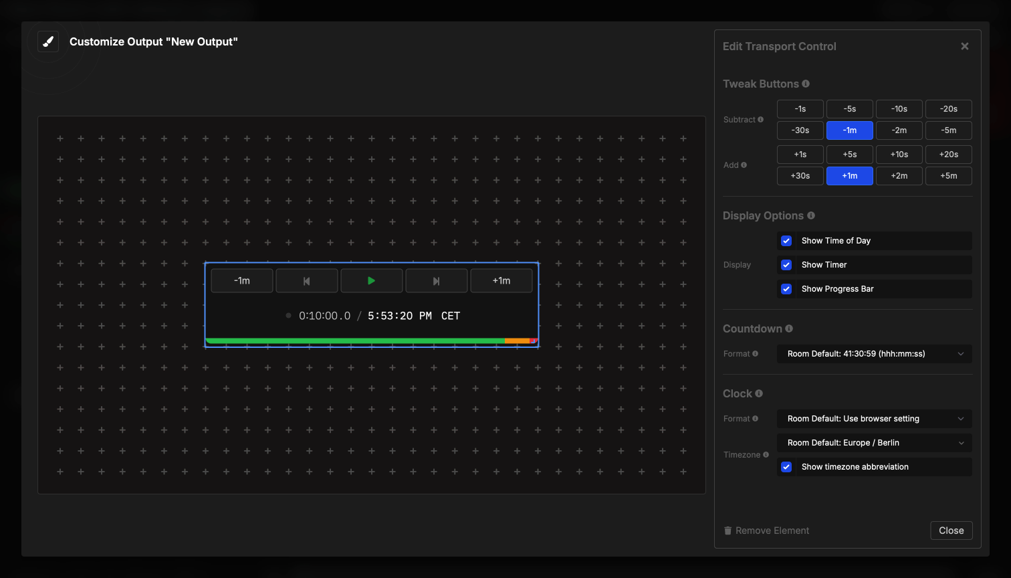Select the -5s subtract tweak button

click(x=849, y=108)
